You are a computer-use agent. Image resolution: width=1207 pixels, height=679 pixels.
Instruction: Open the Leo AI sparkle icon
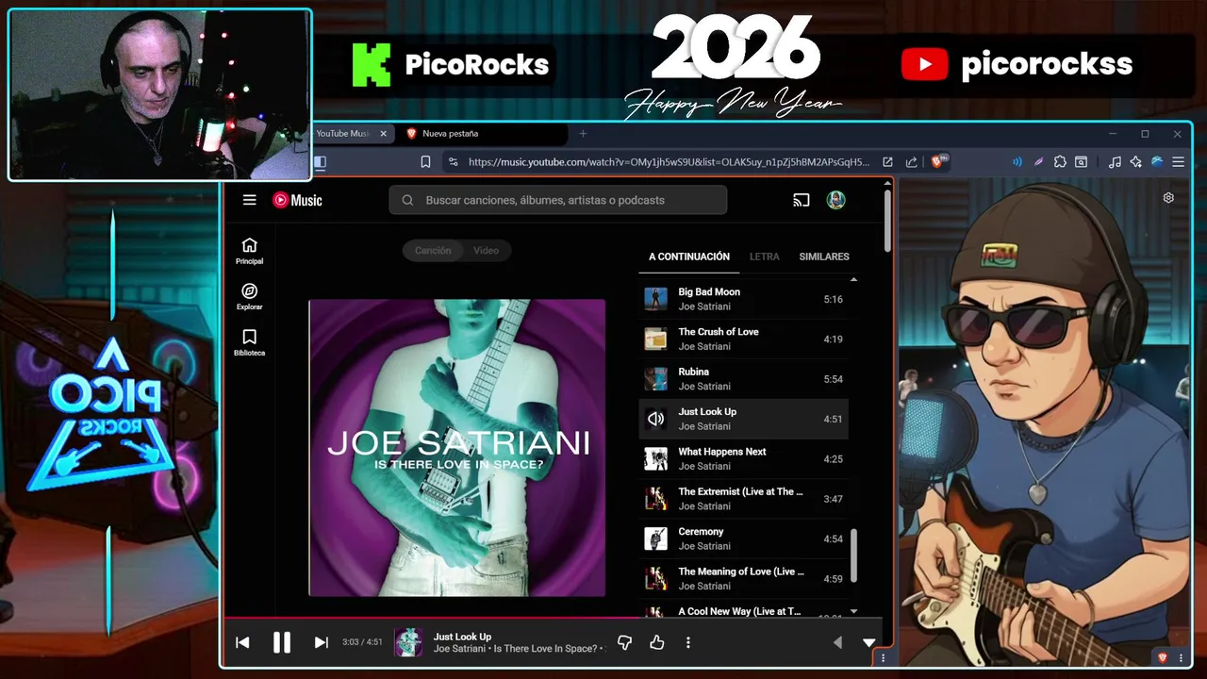pyautogui.click(x=1135, y=162)
